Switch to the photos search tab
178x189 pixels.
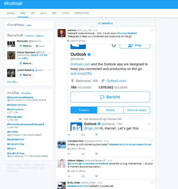point(43,13)
